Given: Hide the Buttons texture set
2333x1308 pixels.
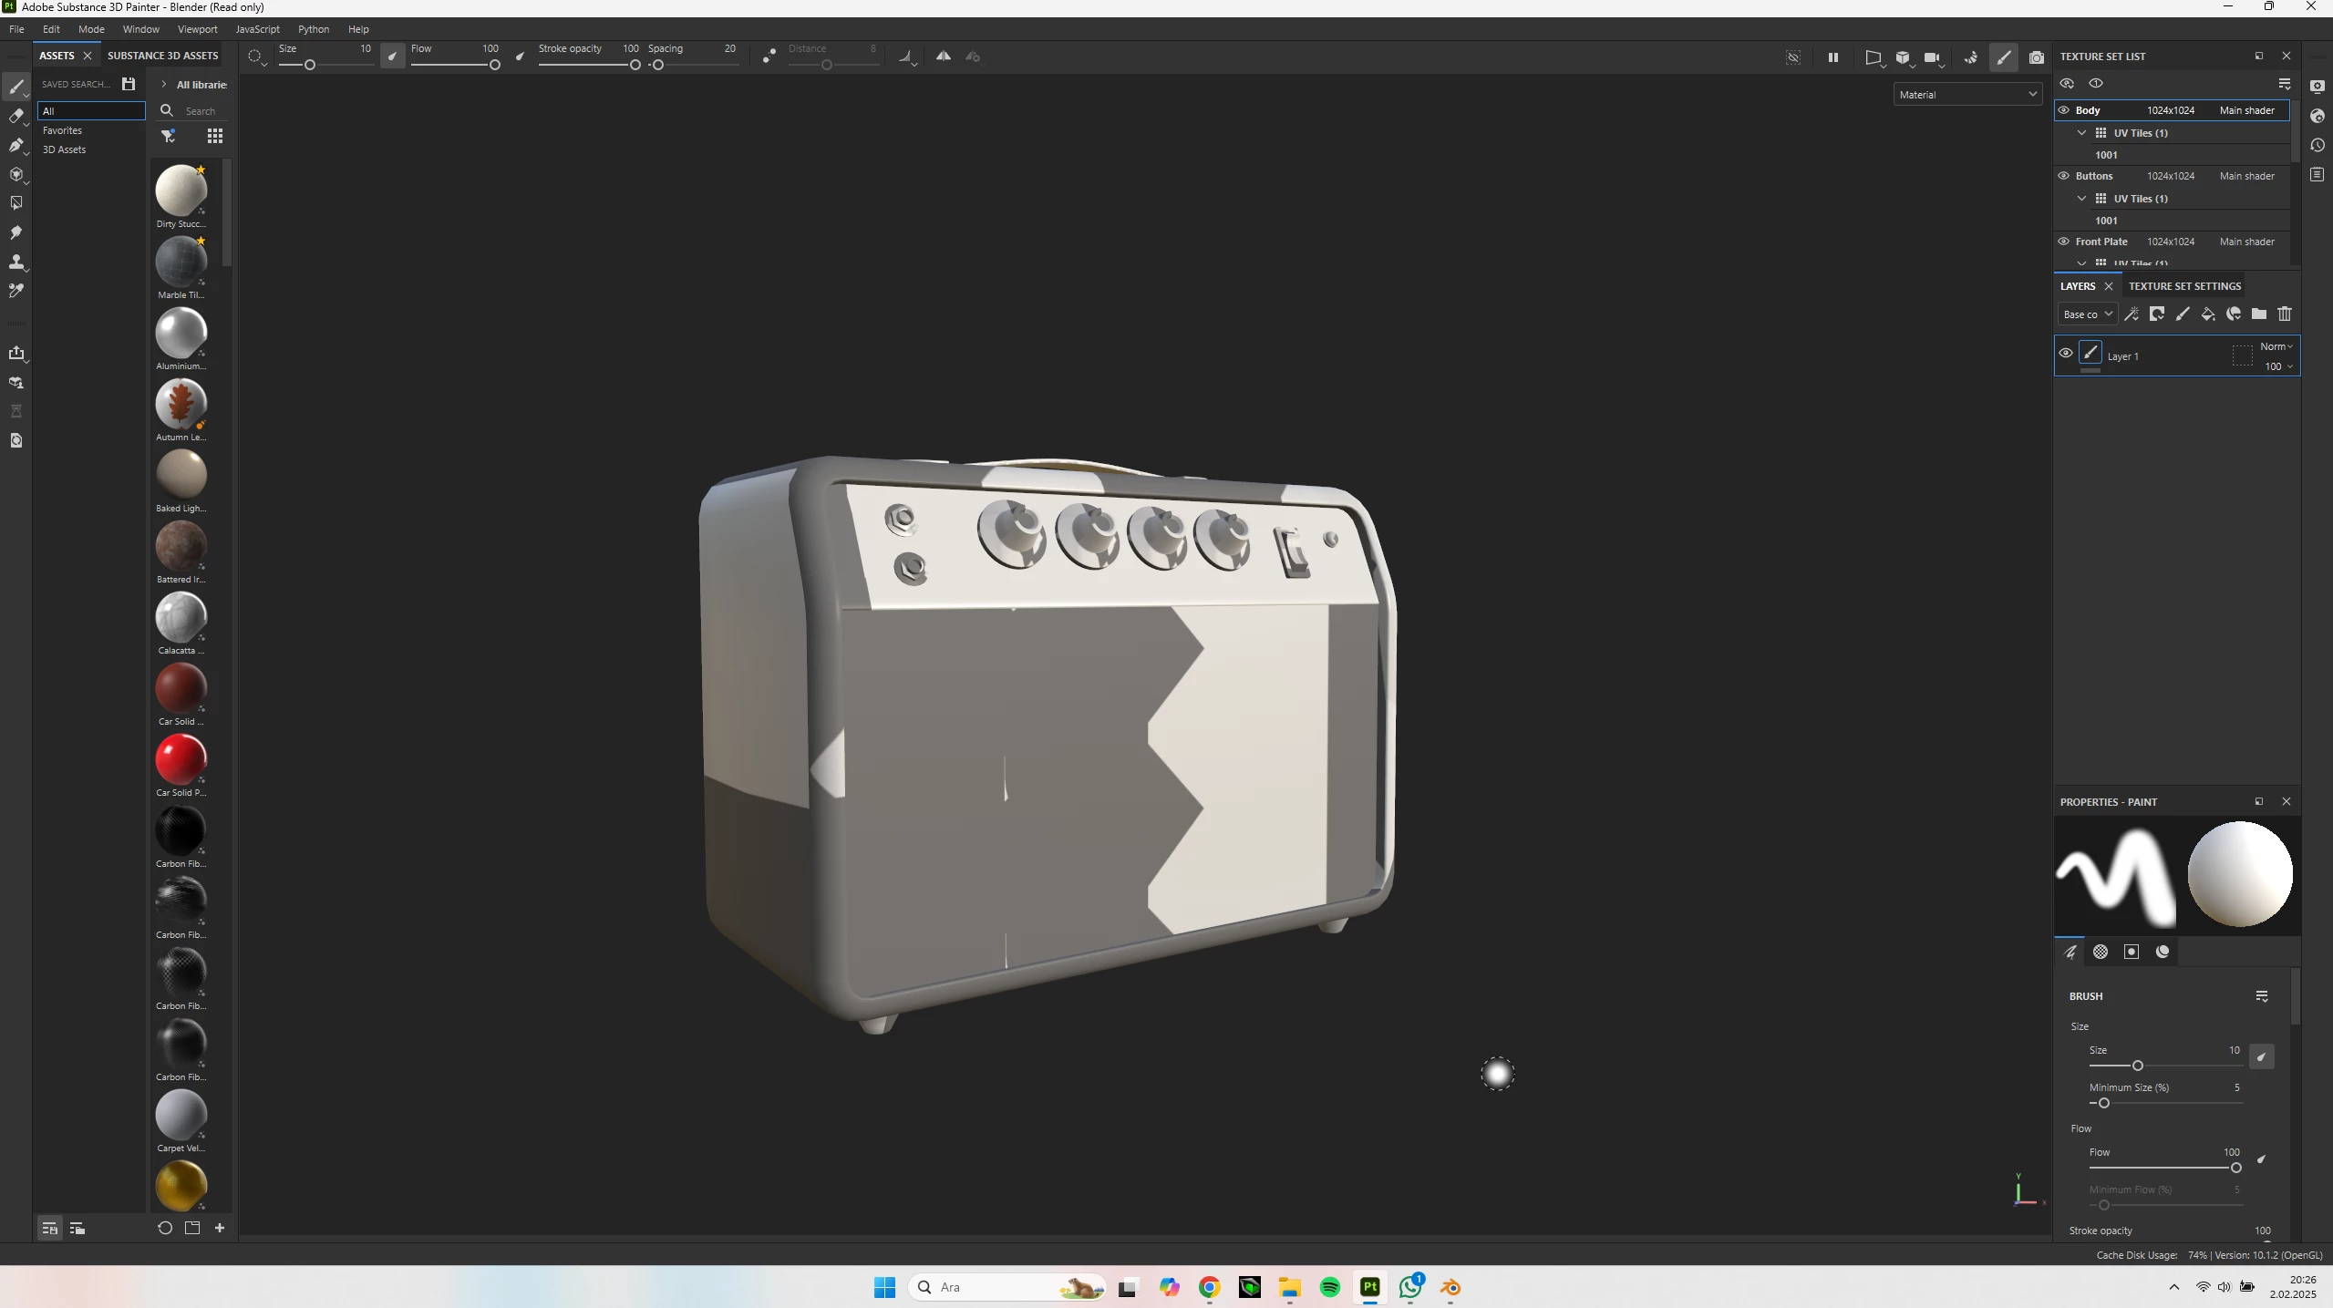Looking at the screenshot, I should [x=2064, y=176].
